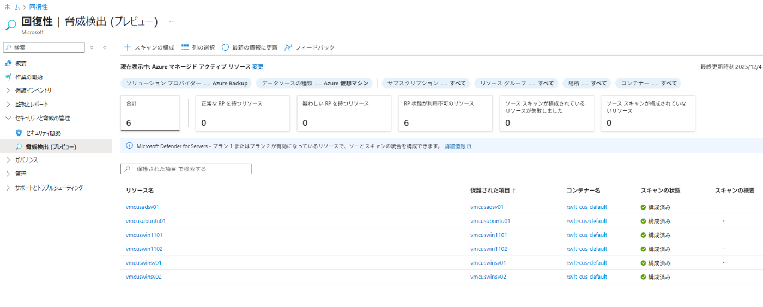The height and width of the screenshot is (307, 763).
Task: Select the 合計 summary card
Action: click(150, 113)
